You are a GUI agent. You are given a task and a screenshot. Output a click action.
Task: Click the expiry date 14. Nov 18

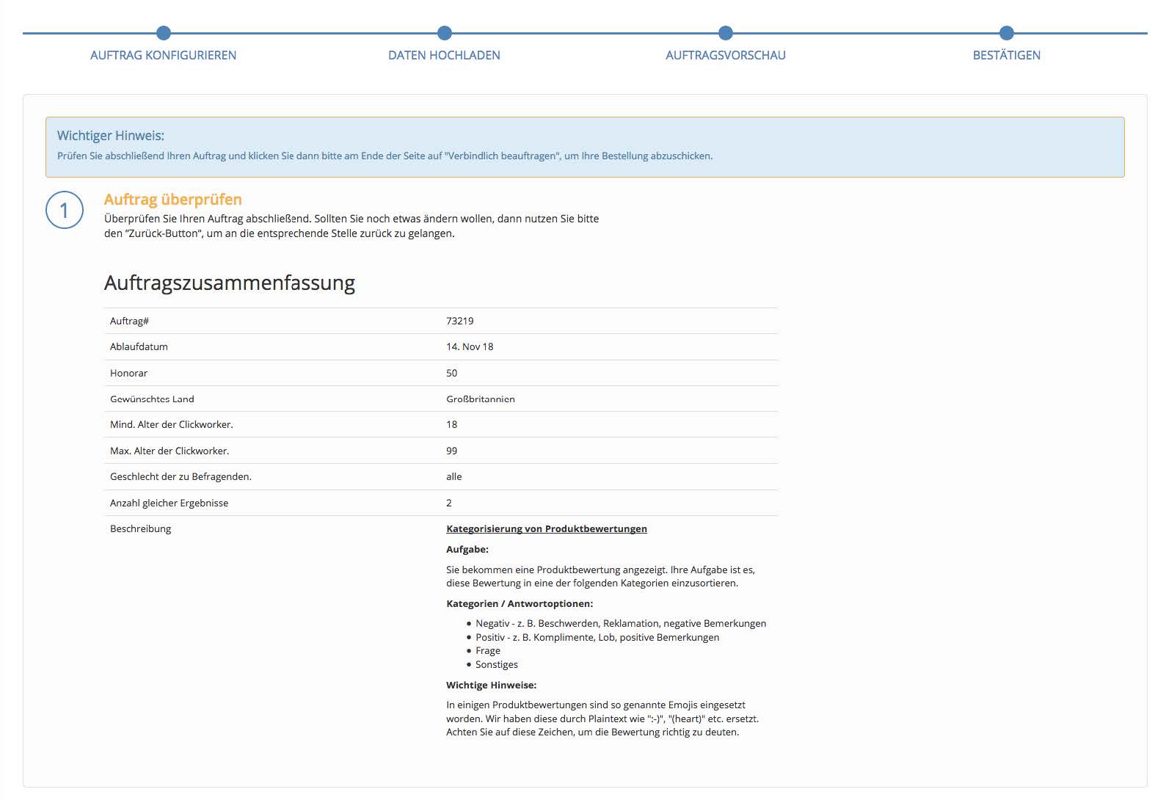click(470, 346)
